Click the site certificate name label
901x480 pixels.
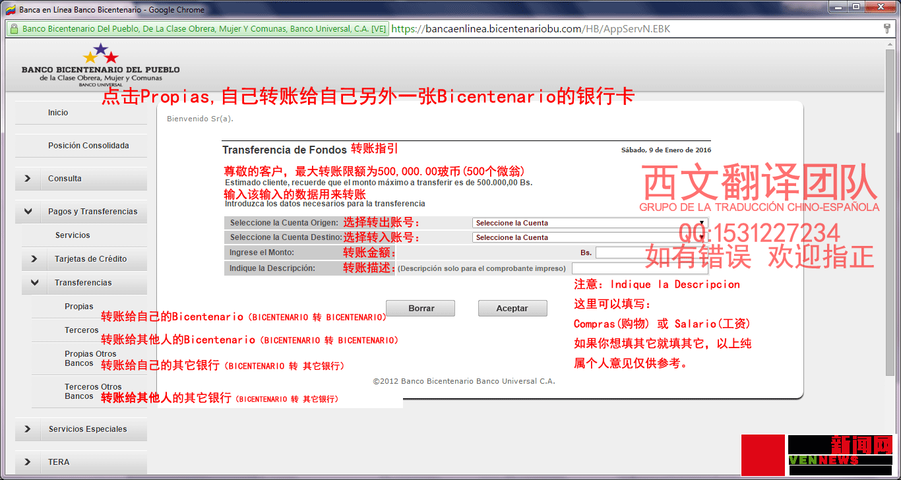pyautogui.click(x=204, y=29)
